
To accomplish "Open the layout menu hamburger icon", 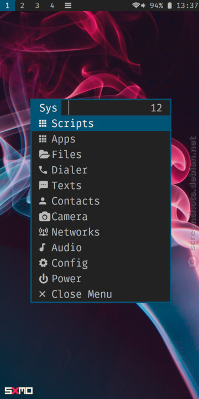I will [68, 6].
